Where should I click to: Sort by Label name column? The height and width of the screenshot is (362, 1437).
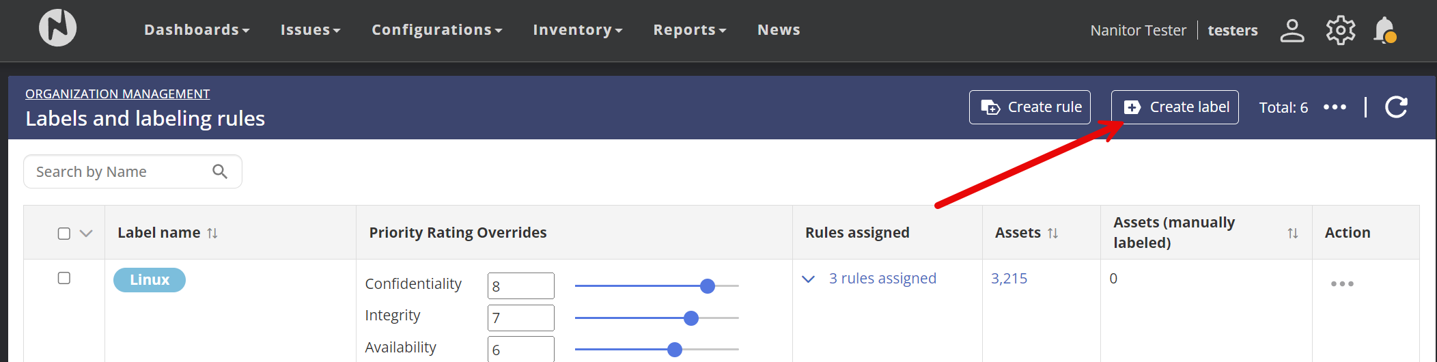pos(212,233)
